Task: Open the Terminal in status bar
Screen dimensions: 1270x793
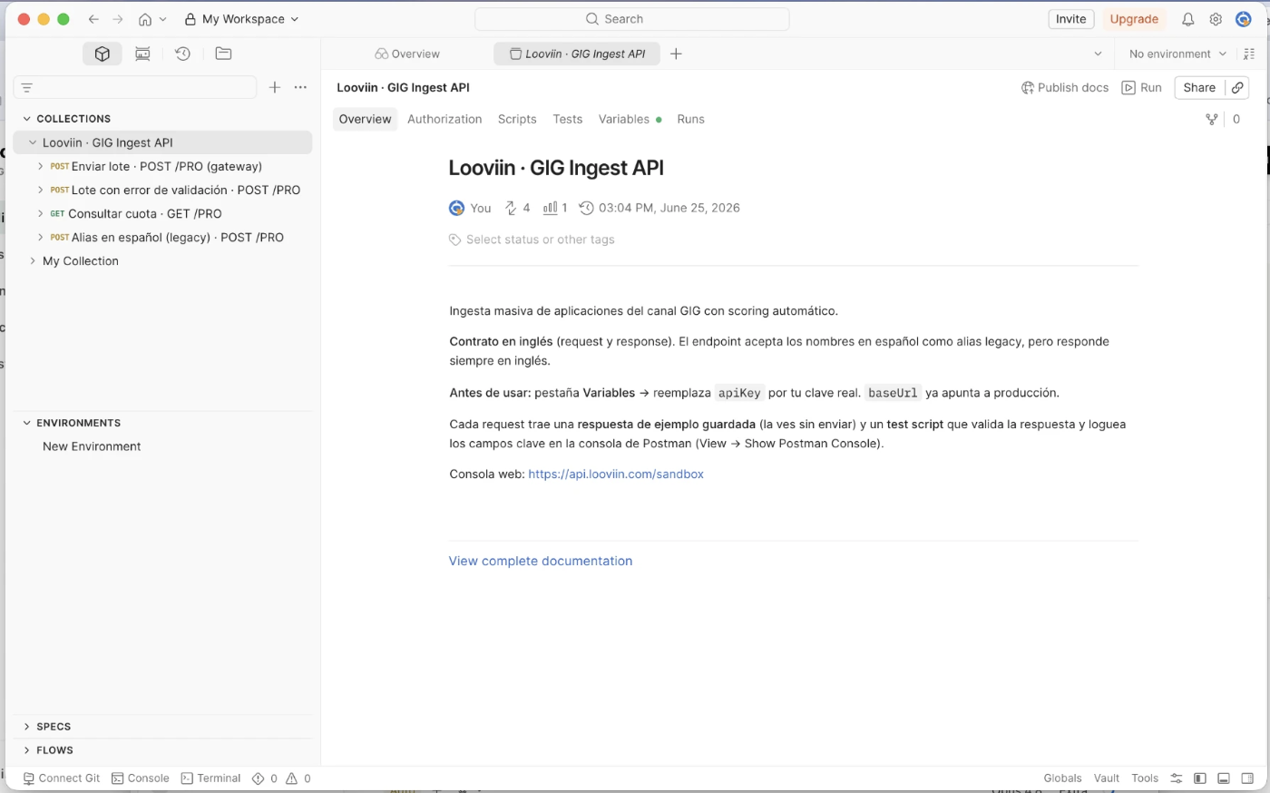Action: pos(210,778)
